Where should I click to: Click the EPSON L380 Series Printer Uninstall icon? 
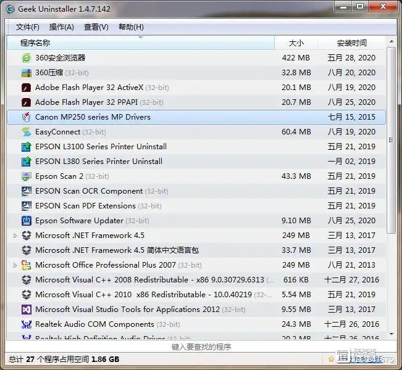pos(26,162)
